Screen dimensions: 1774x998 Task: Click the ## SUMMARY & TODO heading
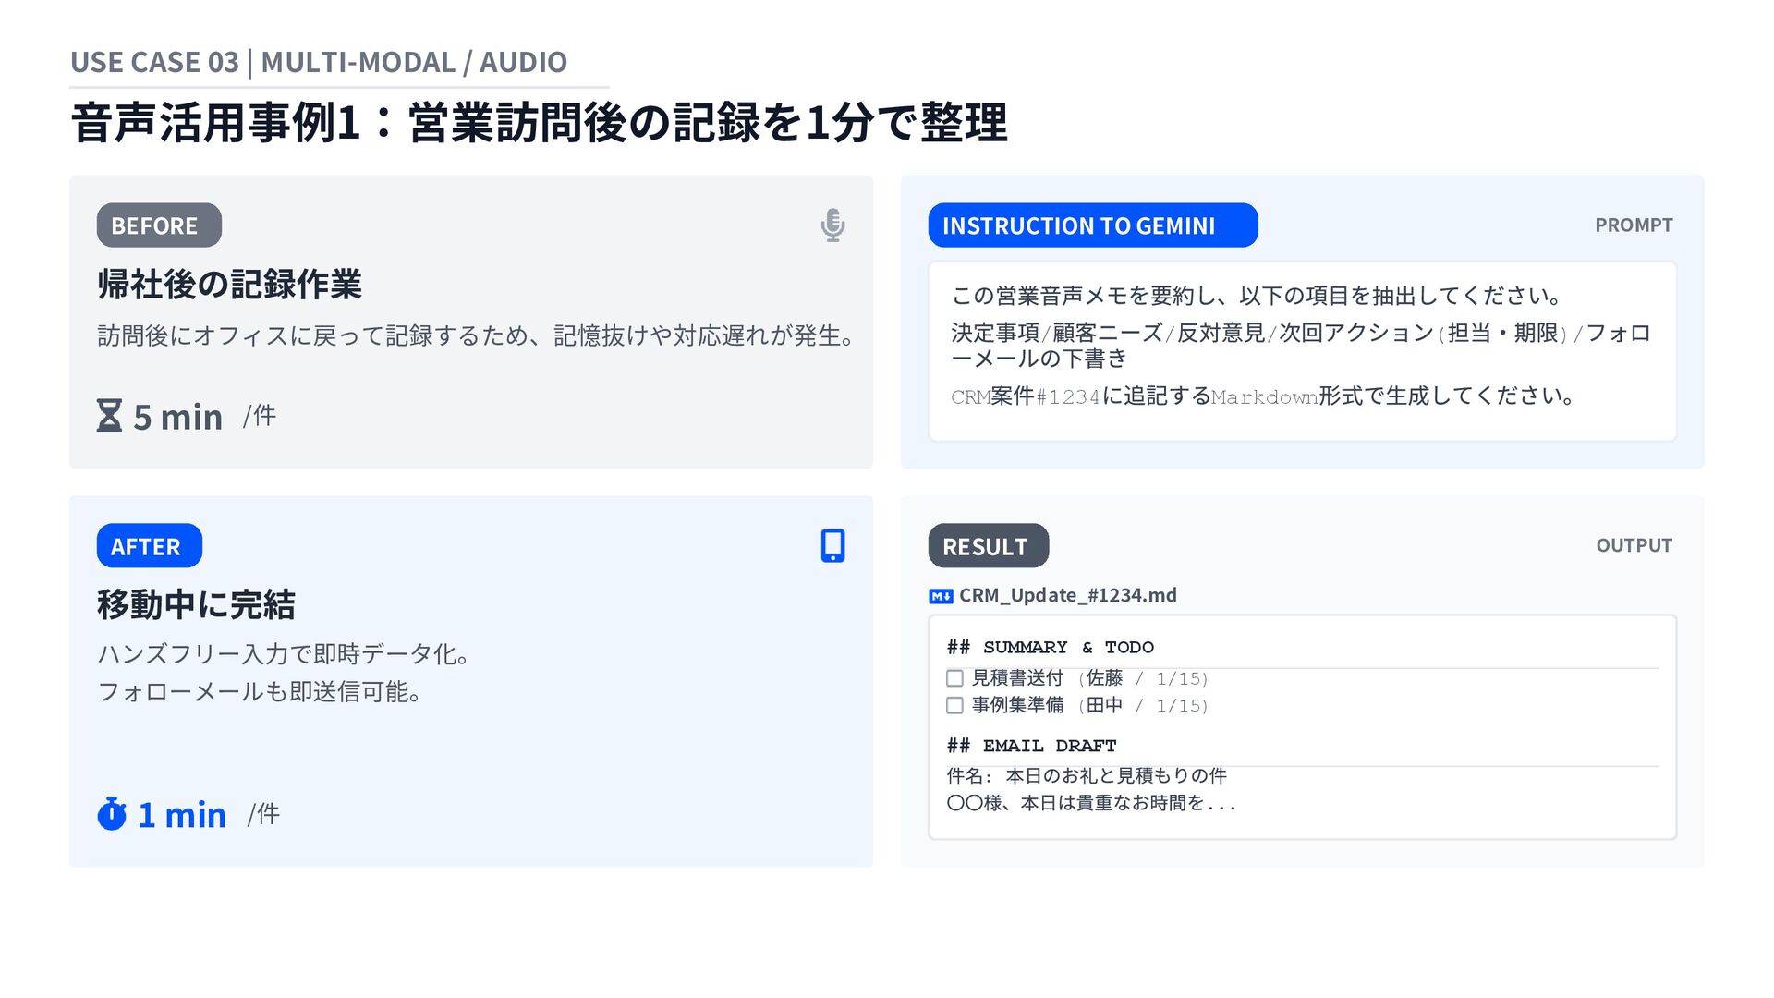point(1050,647)
